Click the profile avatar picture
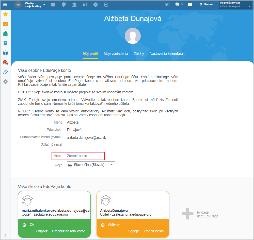 (x=133, y=36)
